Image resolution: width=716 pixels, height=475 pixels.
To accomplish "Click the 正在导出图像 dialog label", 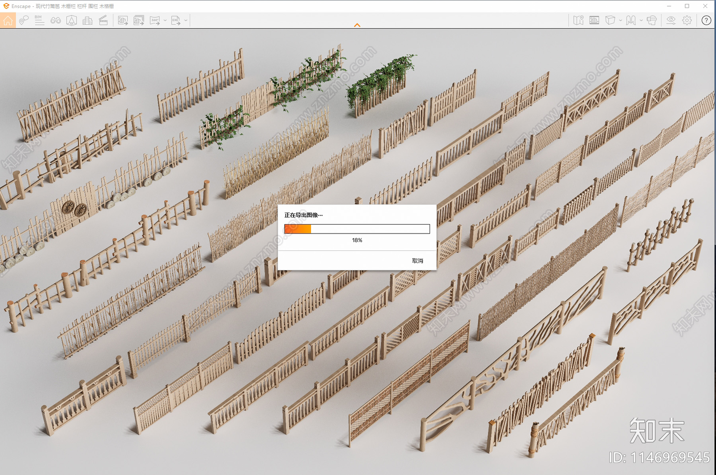I will (303, 215).
